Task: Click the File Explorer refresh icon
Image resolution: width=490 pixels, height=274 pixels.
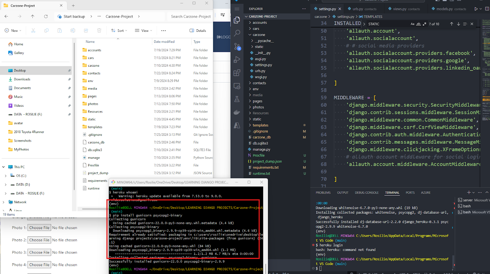Action: 46,17
